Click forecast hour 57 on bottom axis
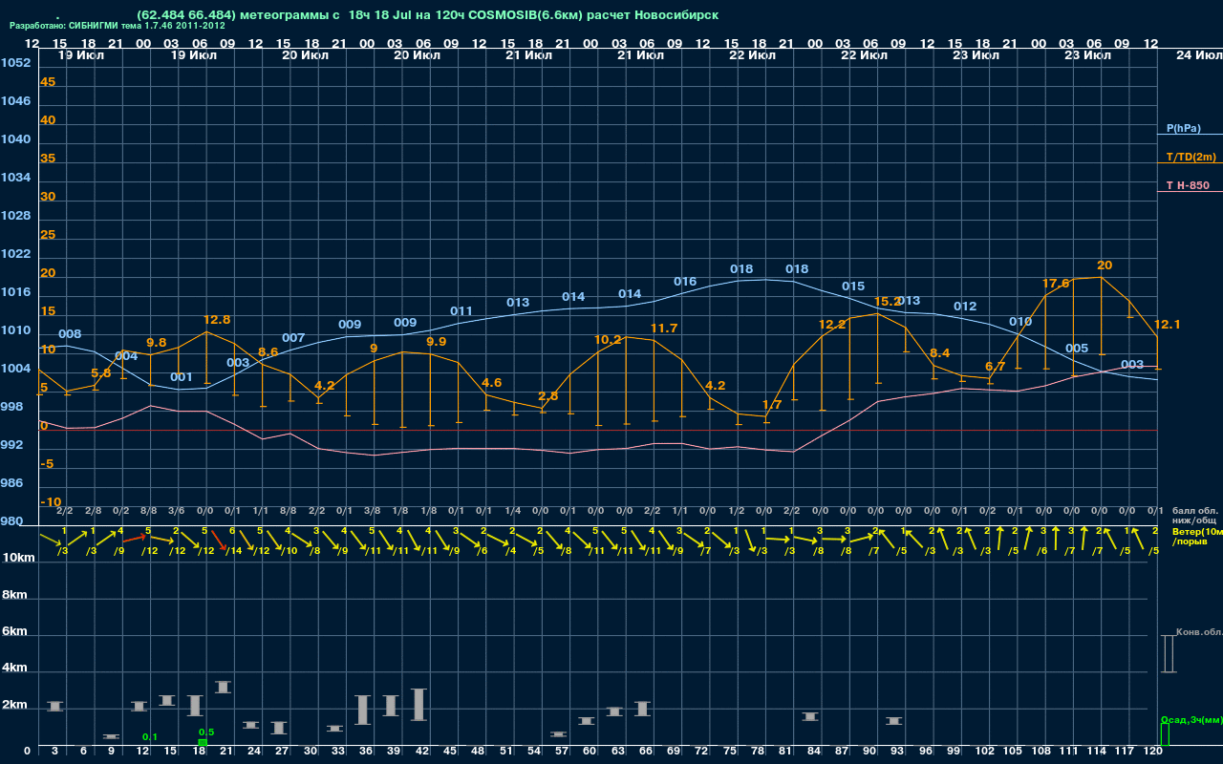 point(563,753)
